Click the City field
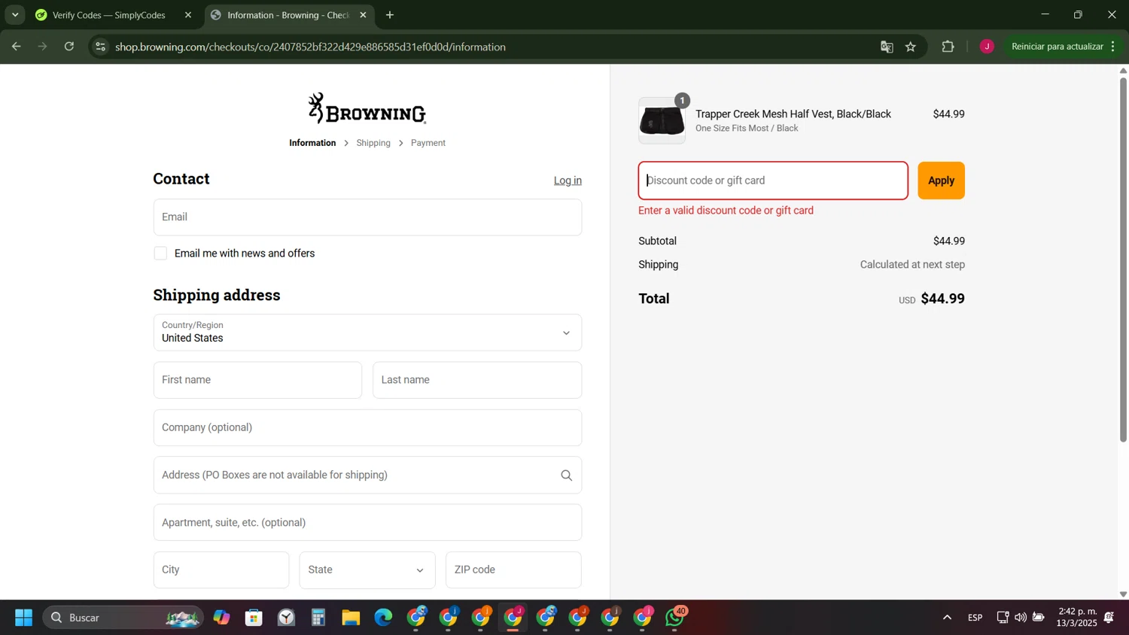 click(x=221, y=570)
